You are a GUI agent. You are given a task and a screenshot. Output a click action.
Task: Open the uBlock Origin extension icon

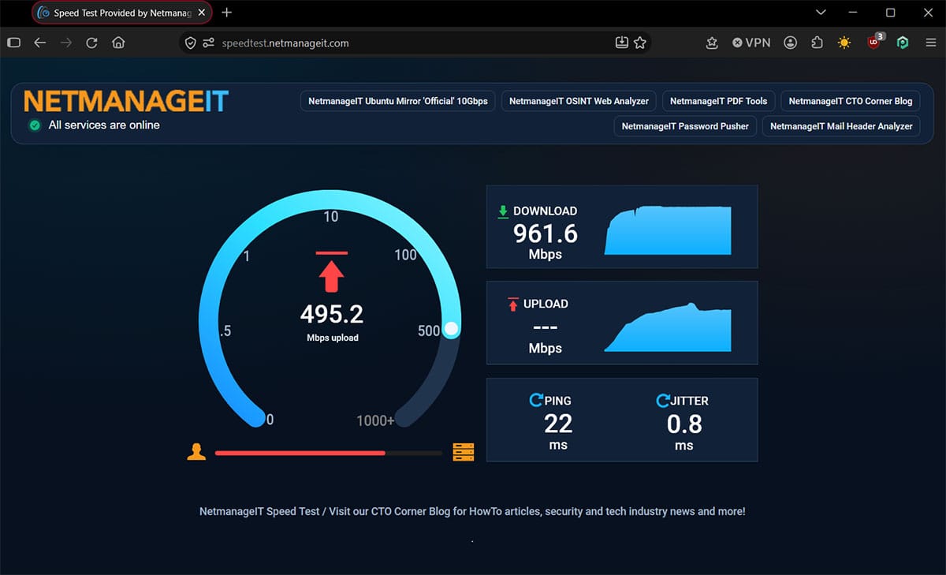tap(875, 42)
